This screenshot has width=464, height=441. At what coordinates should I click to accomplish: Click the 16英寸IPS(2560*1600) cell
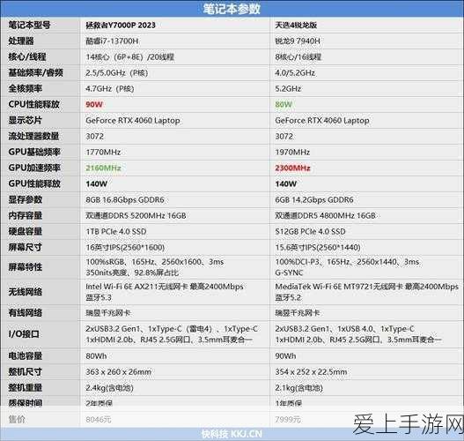[x=125, y=248]
